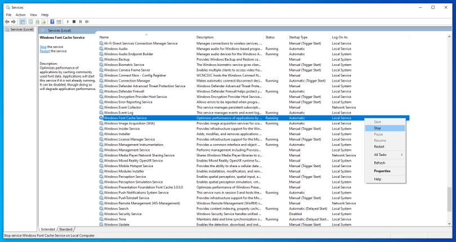The width and height of the screenshot is (456, 242).
Task: Switch to the Standard tab
Action: pyautogui.click(x=66, y=230)
